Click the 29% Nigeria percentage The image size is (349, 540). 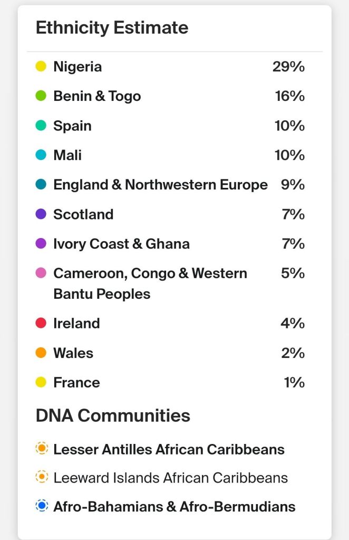[288, 67]
